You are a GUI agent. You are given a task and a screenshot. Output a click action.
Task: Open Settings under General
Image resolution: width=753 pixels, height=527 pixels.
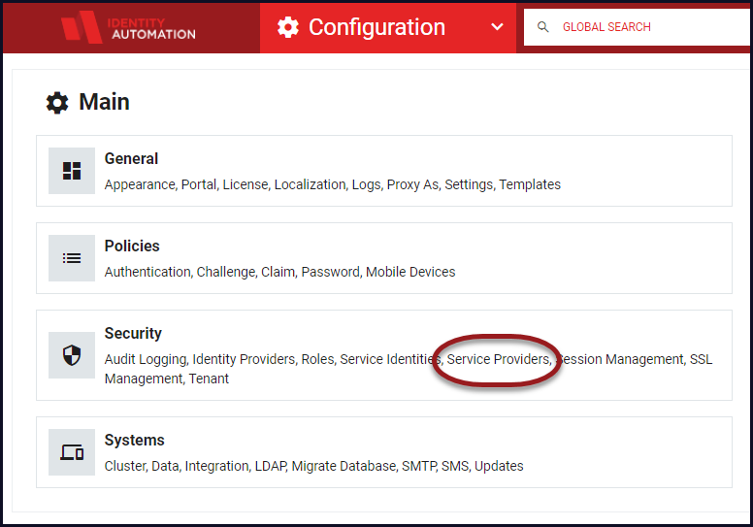(469, 184)
